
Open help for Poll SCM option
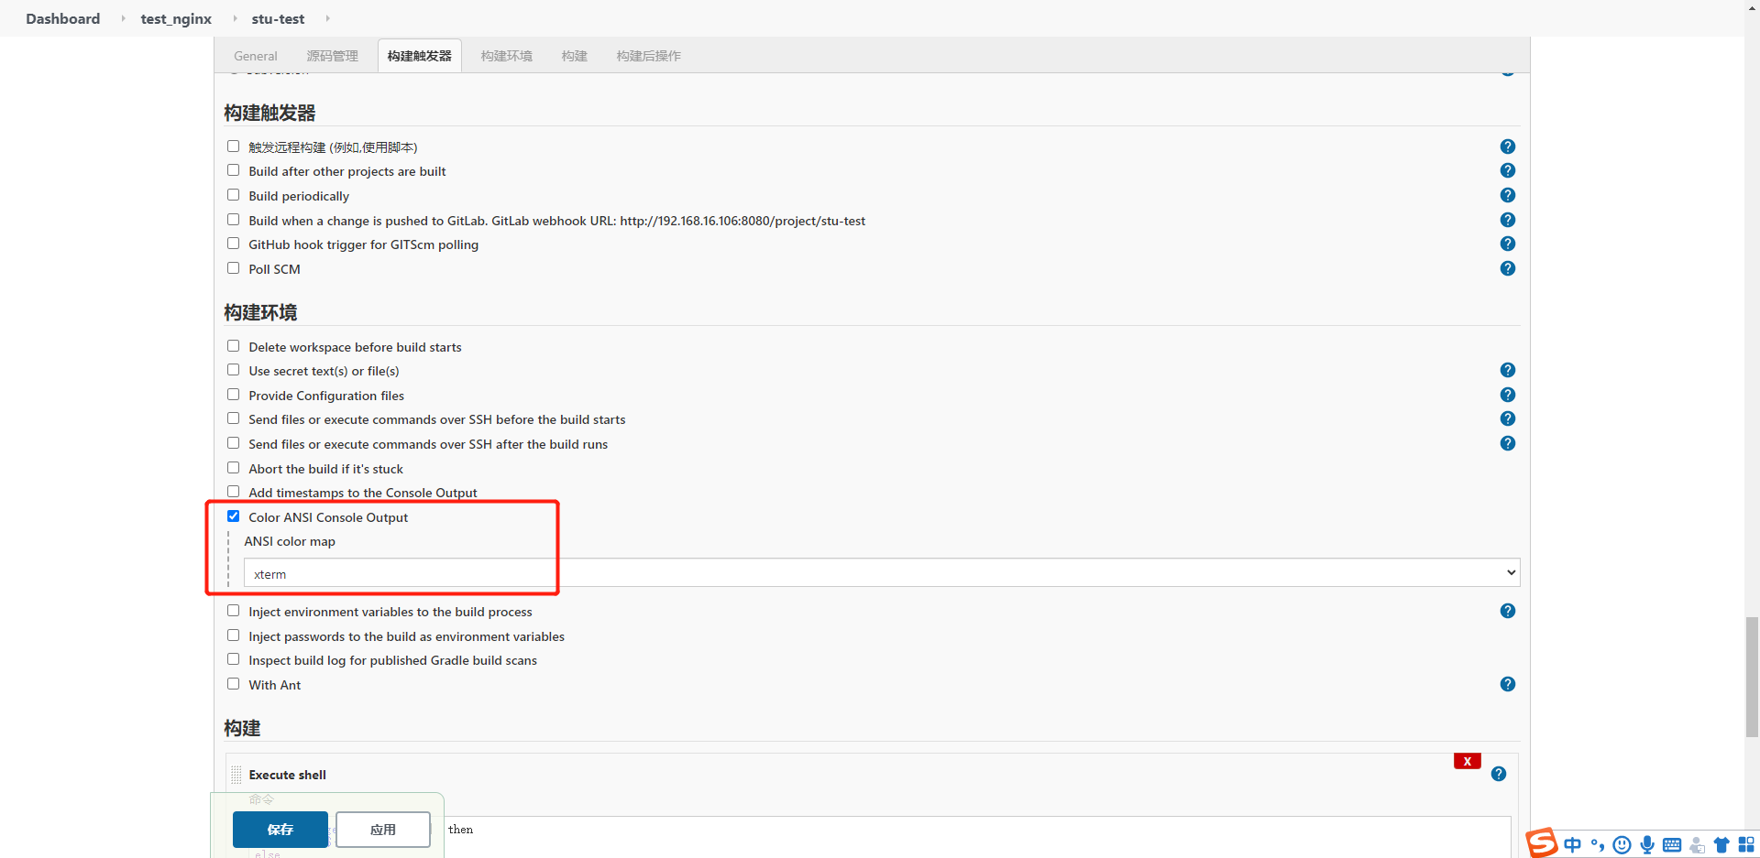(1508, 268)
